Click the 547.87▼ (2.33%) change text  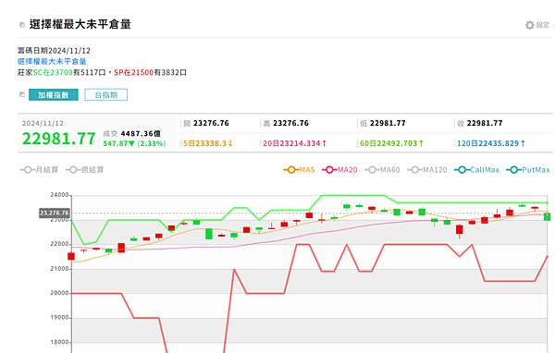tap(134, 143)
